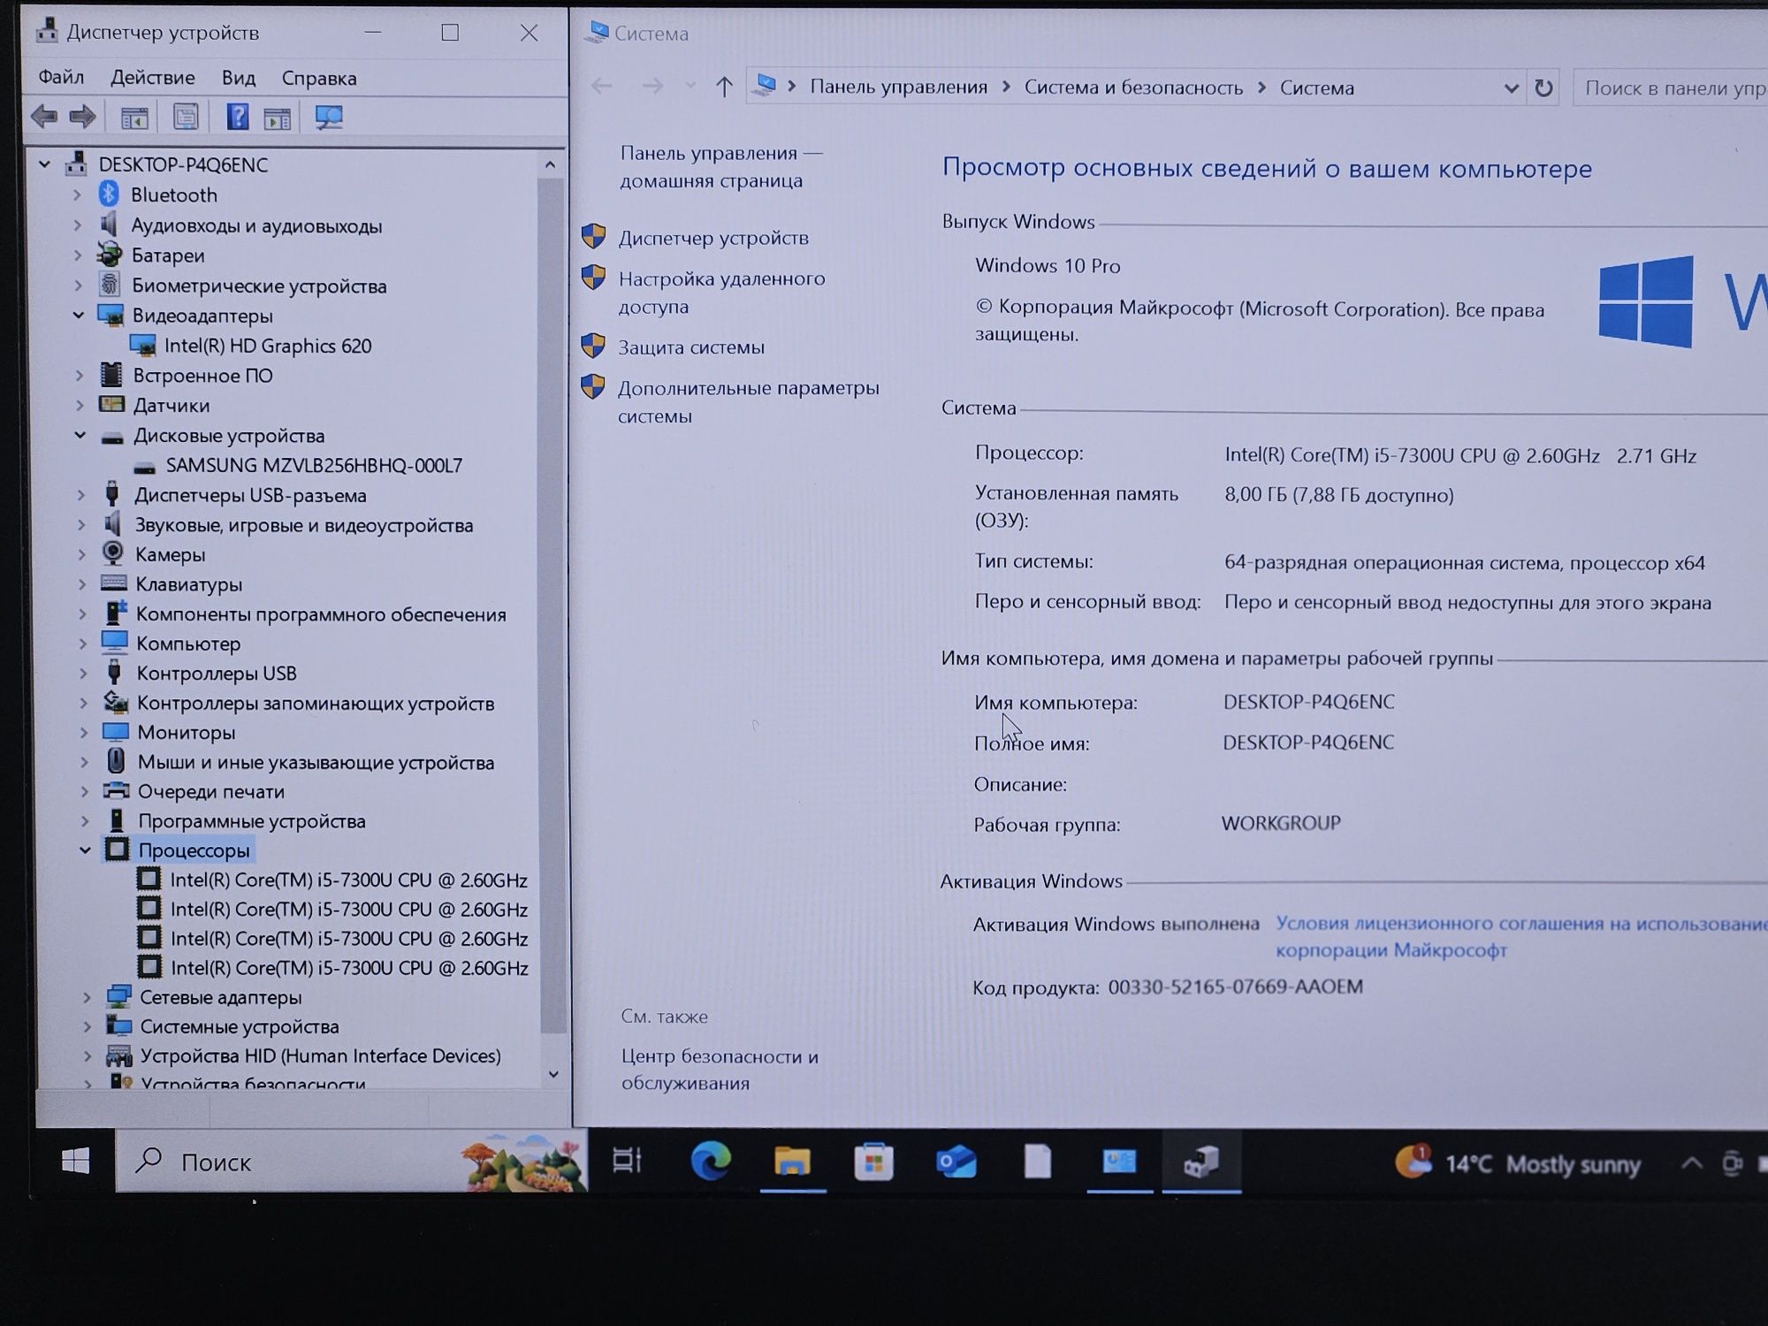Select Intel(R) HD Graphics 620 adapter
The height and width of the screenshot is (1326, 1768).
(267, 346)
